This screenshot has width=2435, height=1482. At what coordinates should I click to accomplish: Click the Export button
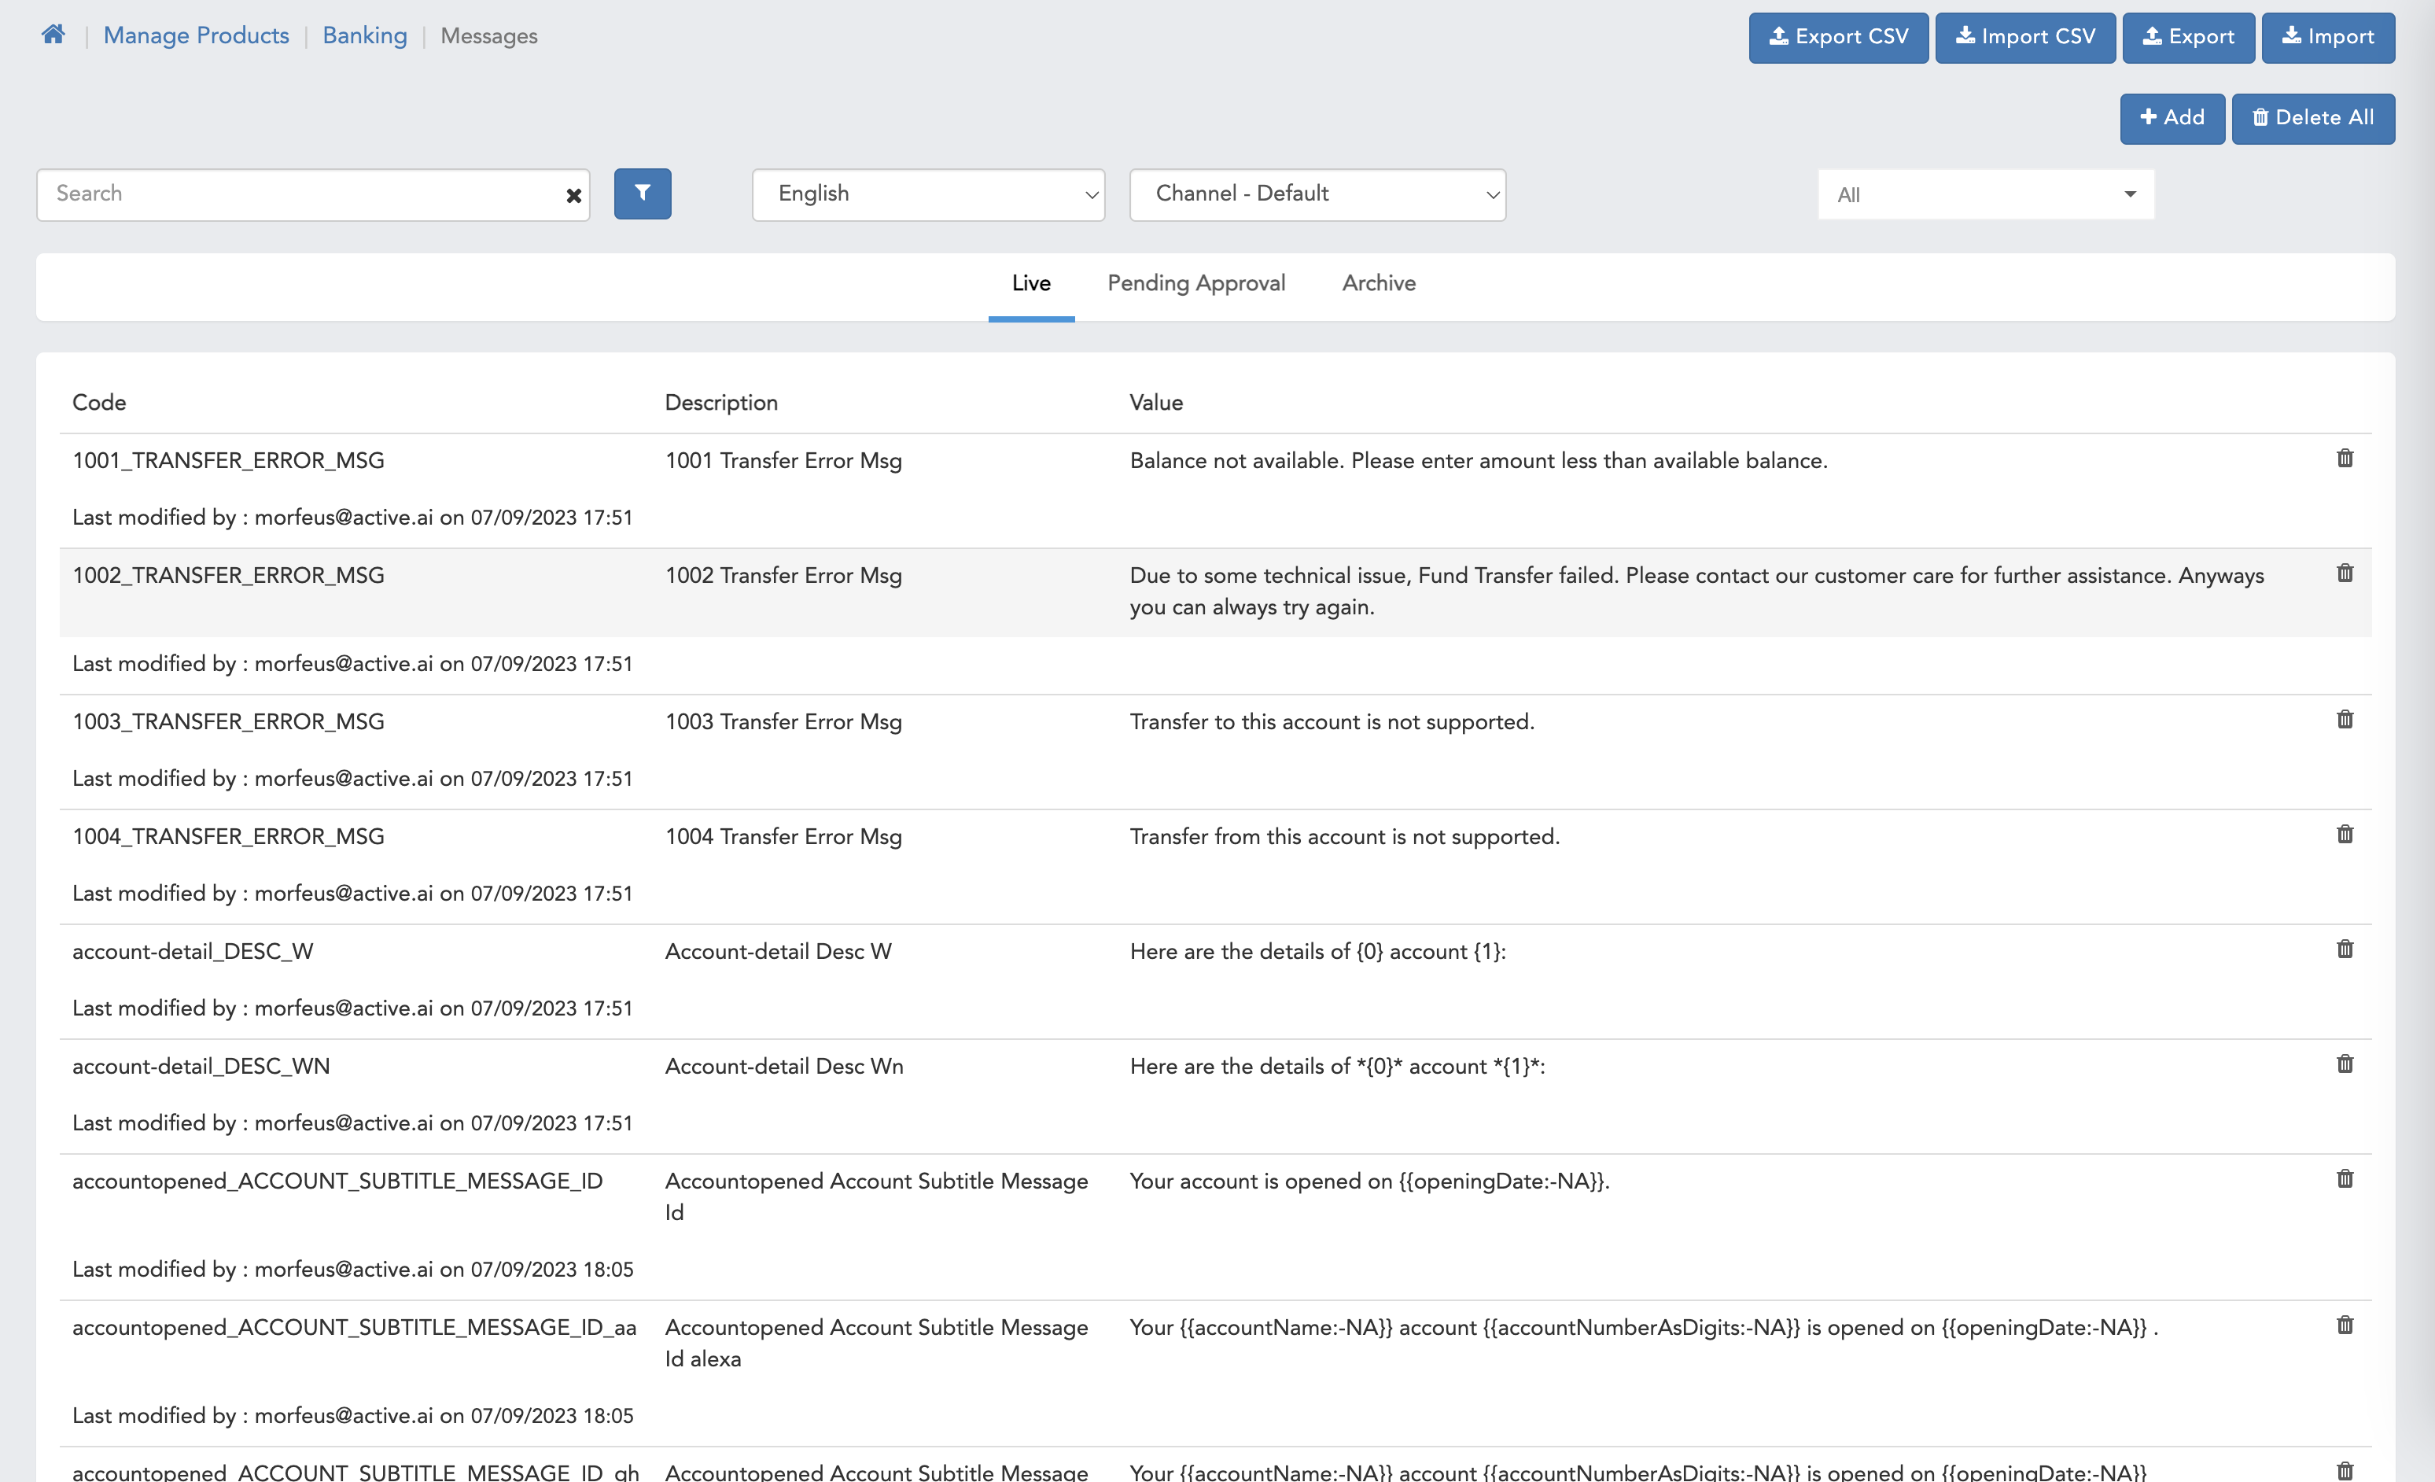tap(2188, 38)
